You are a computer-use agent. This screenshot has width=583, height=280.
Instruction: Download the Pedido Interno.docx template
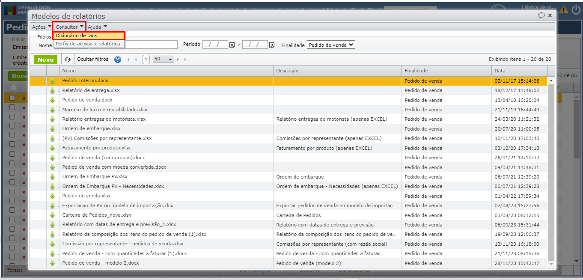tap(53, 81)
